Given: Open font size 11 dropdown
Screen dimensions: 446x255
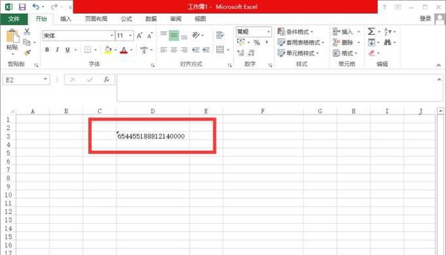Looking at the screenshot, I should tap(130, 35).
